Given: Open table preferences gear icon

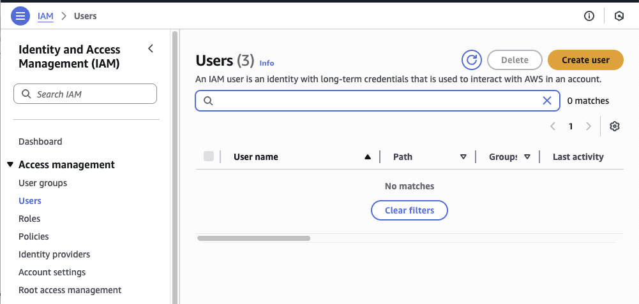Looking at the screenshot, I should (x=615, y=126).
